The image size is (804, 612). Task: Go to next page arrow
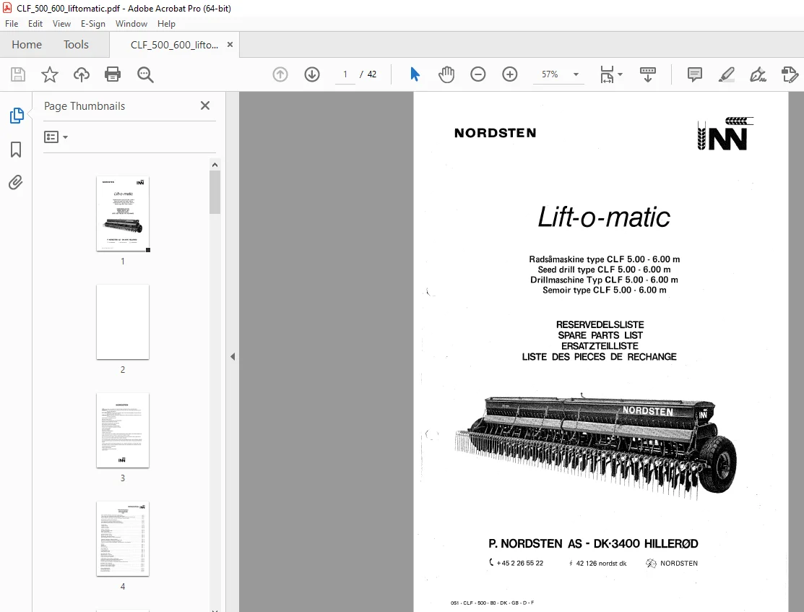coord(312,74)
